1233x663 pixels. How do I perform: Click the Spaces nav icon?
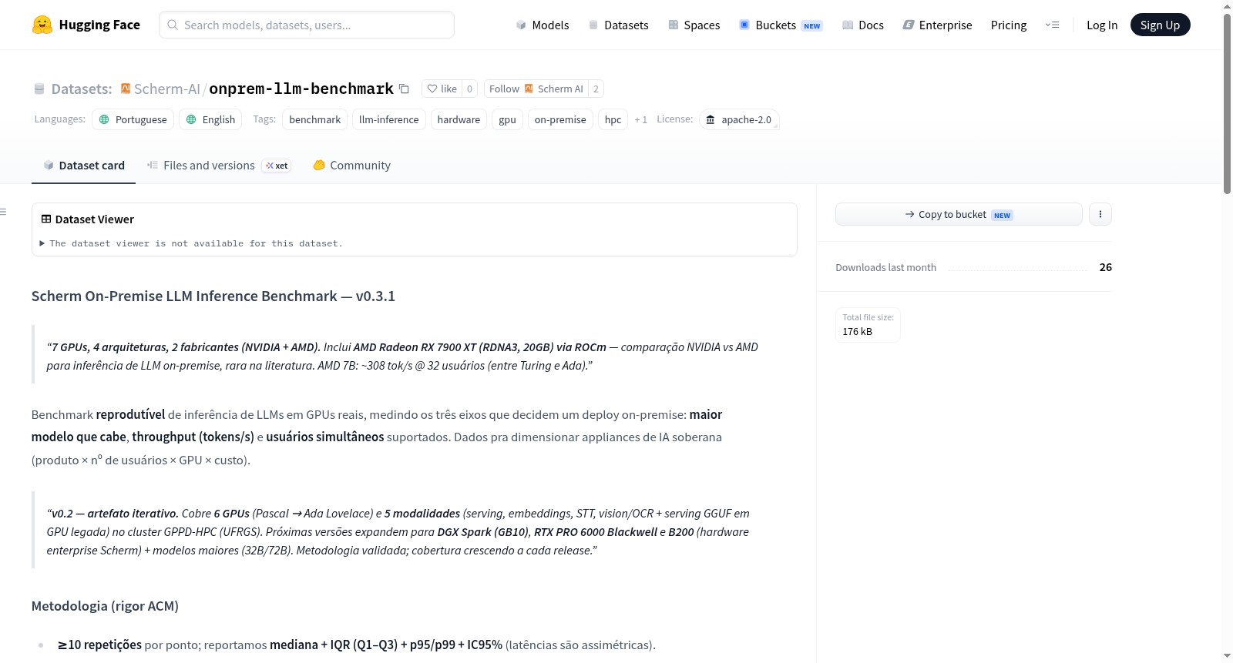674,25
